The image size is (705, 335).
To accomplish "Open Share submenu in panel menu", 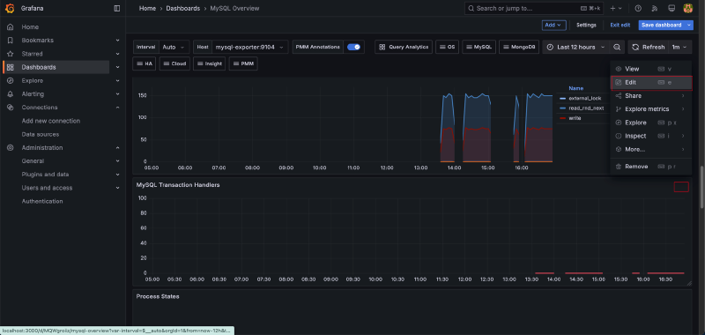I will pyautogui.click(x=650, y=96).
